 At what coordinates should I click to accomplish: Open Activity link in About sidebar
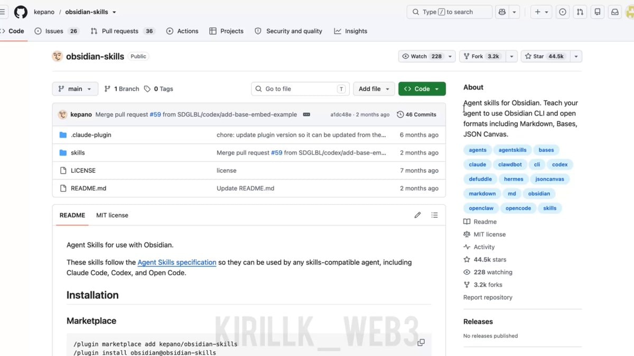(x=479, y=247)
